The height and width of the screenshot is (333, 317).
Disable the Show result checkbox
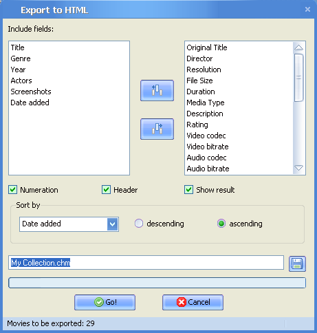click(188, 190)
